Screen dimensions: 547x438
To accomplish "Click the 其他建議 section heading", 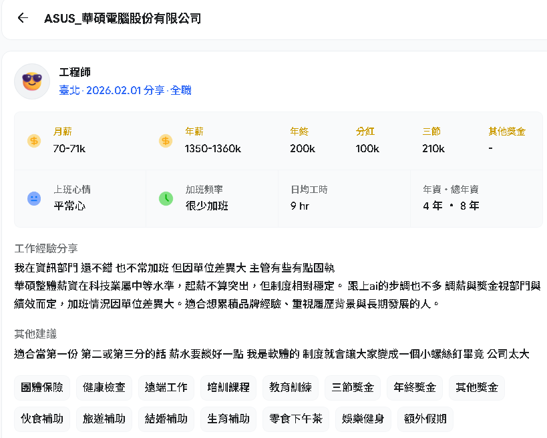I will [x=35, y=334].
